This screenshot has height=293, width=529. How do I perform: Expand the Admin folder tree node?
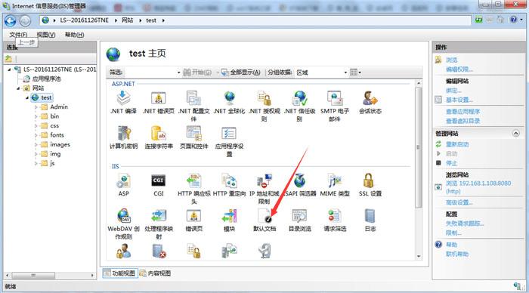36,107
